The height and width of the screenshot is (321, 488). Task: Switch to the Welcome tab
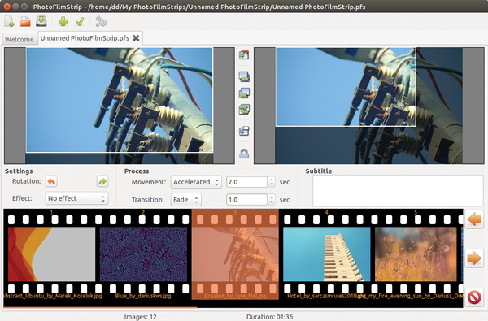click(x=20, y=40)
